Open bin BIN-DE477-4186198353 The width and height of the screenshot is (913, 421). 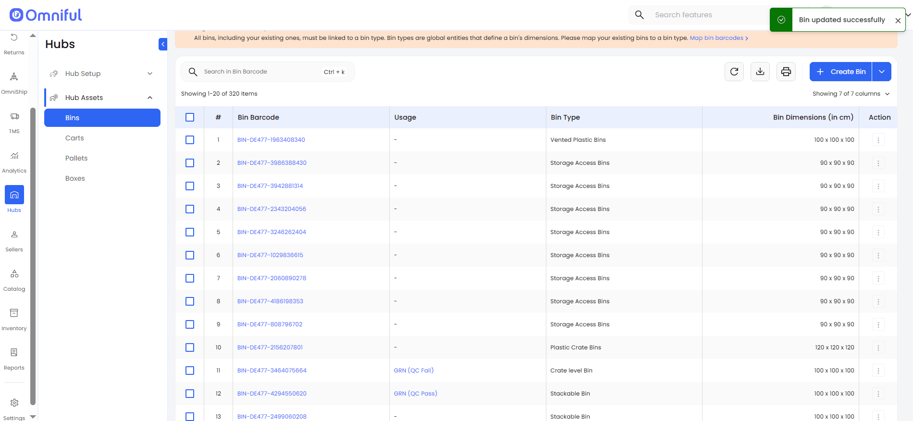point(270,301)
